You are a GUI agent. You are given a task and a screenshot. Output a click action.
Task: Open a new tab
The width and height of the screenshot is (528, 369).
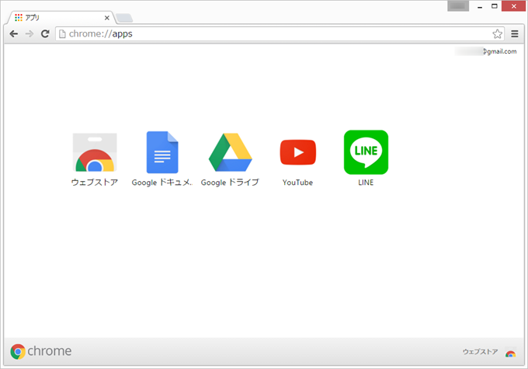124,18
